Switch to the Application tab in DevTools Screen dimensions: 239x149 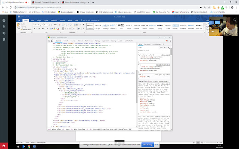(105, 41)
